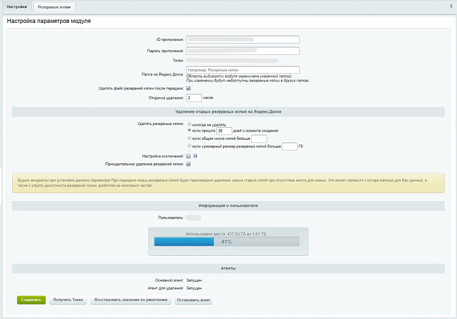The height and width of the screenshot is (319, 457).
Task: Choose если суммарный размер резервных копий option
Action: (190, 146)
